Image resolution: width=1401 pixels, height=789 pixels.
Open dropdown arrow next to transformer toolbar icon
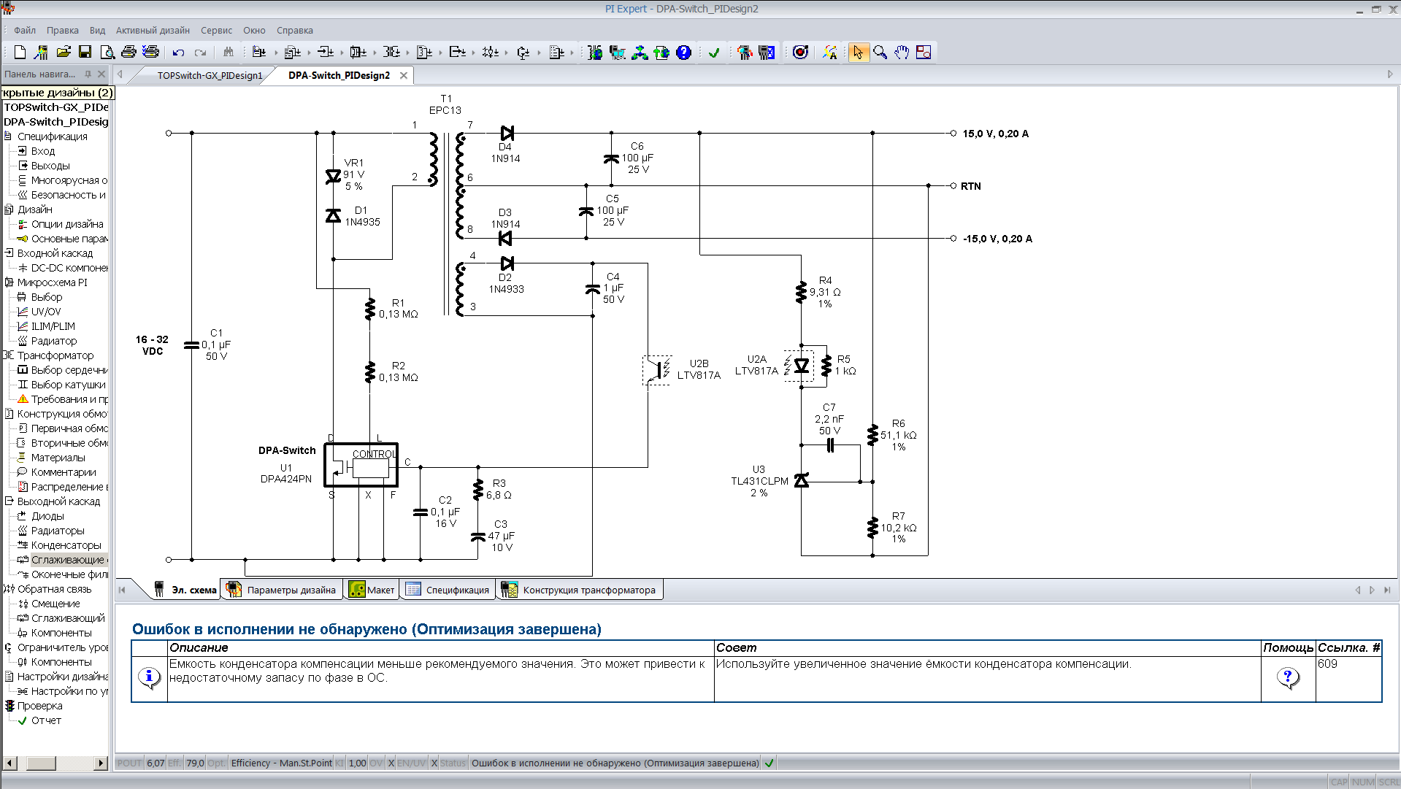click(407, 53)
